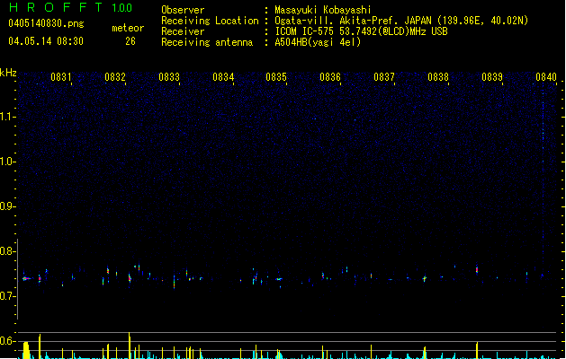This screenshot has width=566, height=359.
Task: Click the kHz axis unit label
Action: tap(8, 73)
